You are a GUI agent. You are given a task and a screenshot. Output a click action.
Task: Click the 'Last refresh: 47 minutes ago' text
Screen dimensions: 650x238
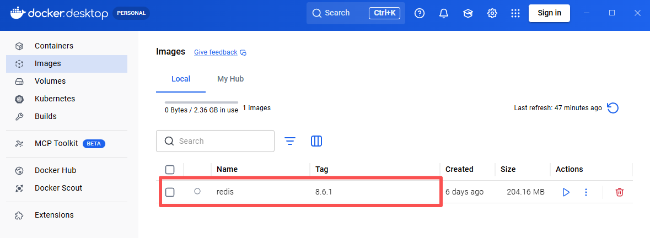point(558,108)
